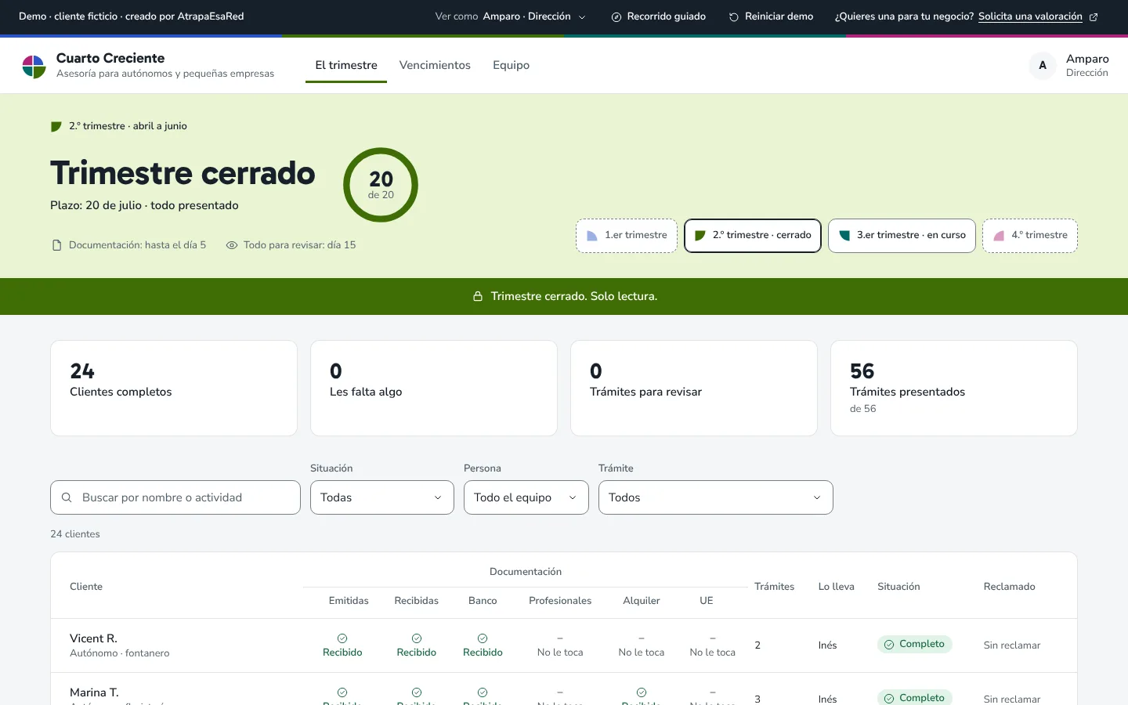Click the Cuarto Creciente logo icon

[x=34, y=67]
